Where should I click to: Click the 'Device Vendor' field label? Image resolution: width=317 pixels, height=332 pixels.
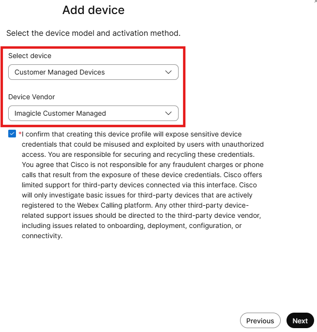click(31, 97)
